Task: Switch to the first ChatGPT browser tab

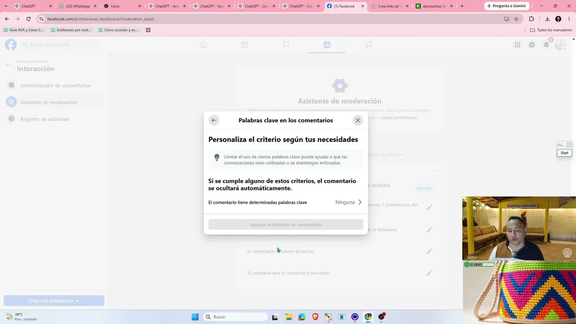Action: click(x=31, y=6)
